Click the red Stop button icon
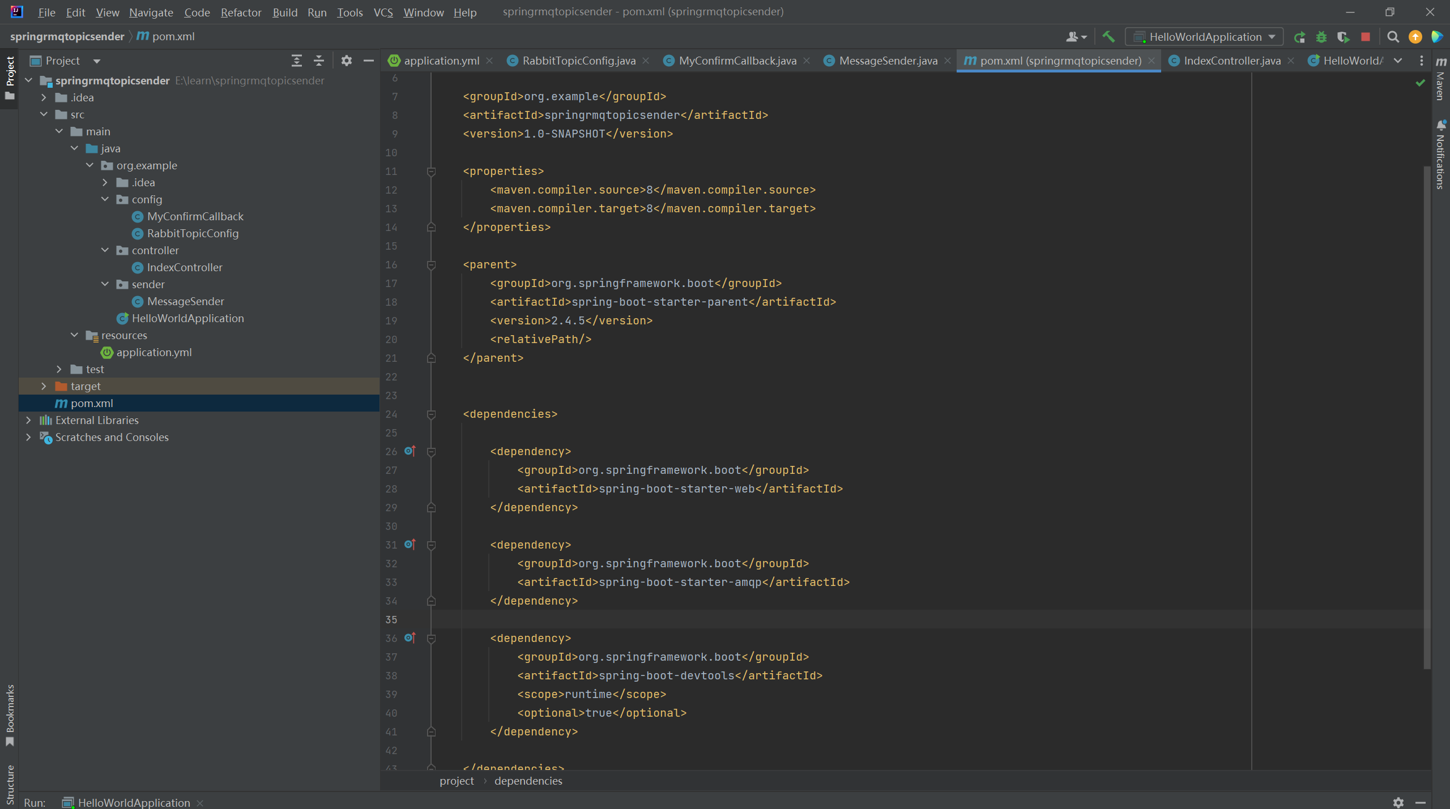 [1366, 37]
